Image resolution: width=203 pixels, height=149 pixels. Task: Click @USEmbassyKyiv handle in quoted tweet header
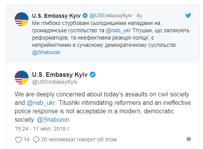pyautogui.click(x=111, y=16)
